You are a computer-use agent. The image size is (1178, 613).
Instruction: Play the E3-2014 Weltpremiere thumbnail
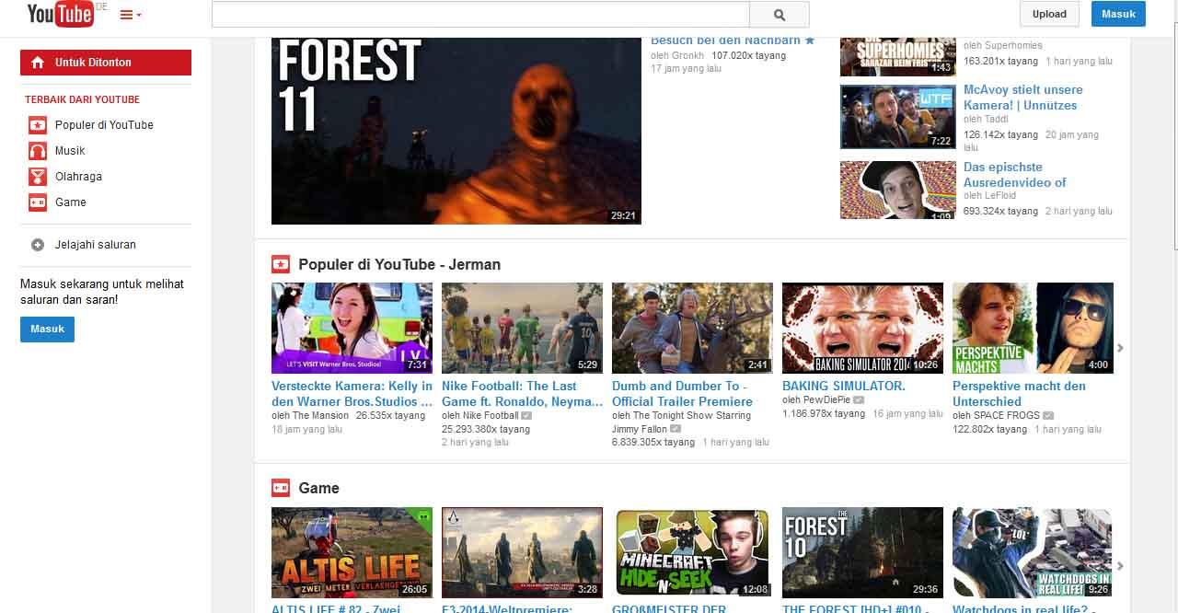click(x=522, y=552)
